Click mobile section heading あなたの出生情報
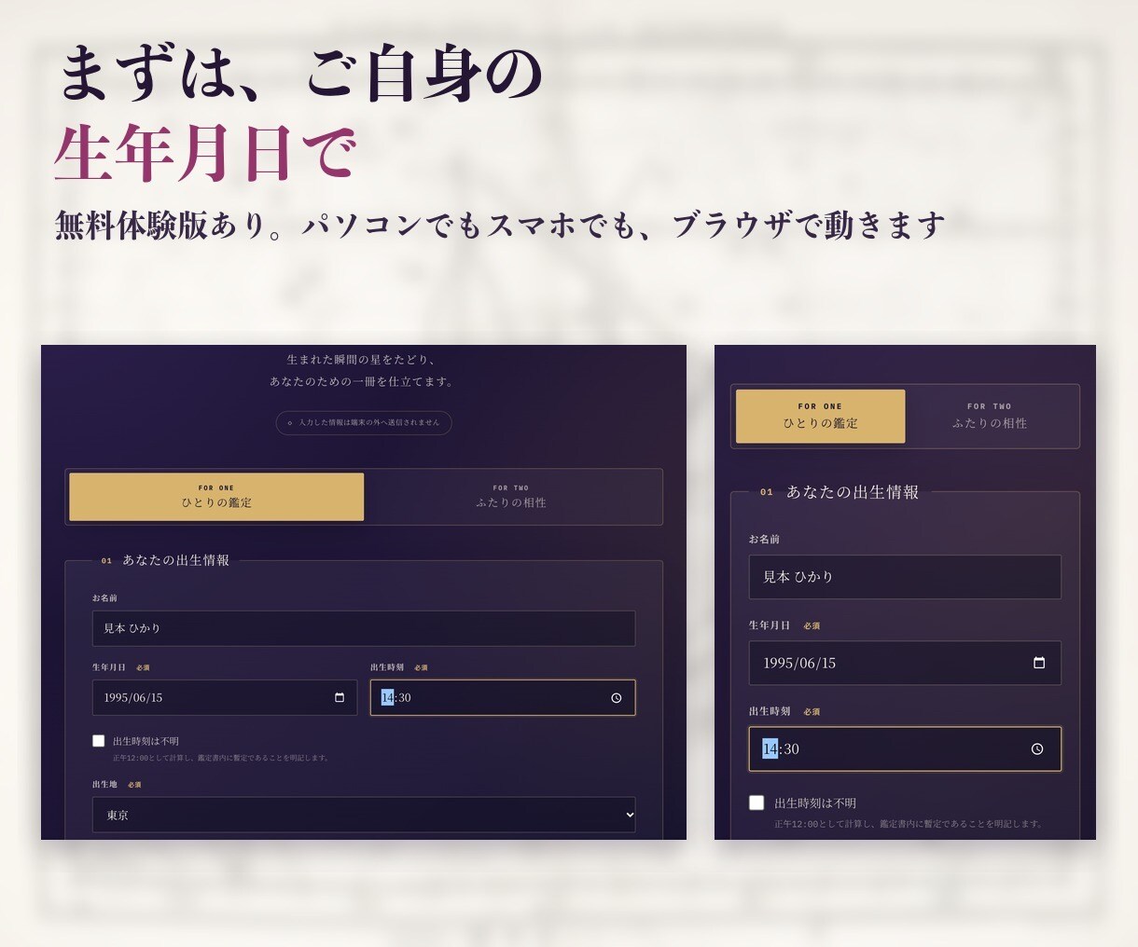Screen dimensions: 1138x947 [853, 492]
